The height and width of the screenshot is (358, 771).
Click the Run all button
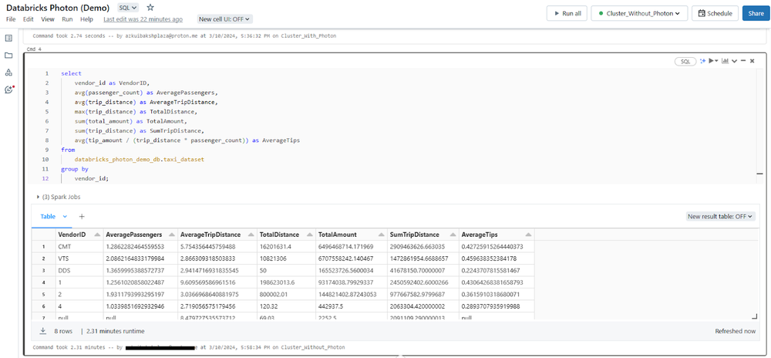(x=567, y=13)
